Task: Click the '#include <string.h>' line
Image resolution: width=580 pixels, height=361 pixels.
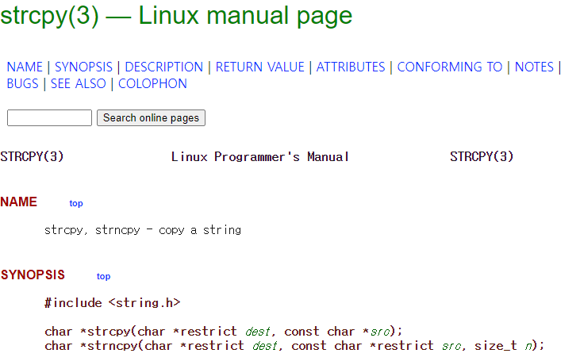Action: point(113,303)
